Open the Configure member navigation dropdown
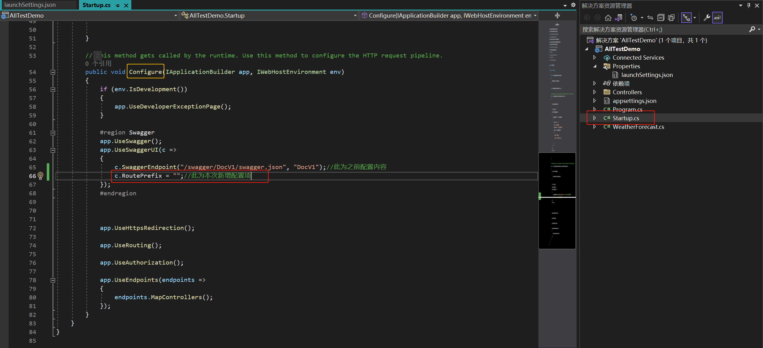Image resolution: width=763 pixels, height=348 pixels. (x=535, y=15)
